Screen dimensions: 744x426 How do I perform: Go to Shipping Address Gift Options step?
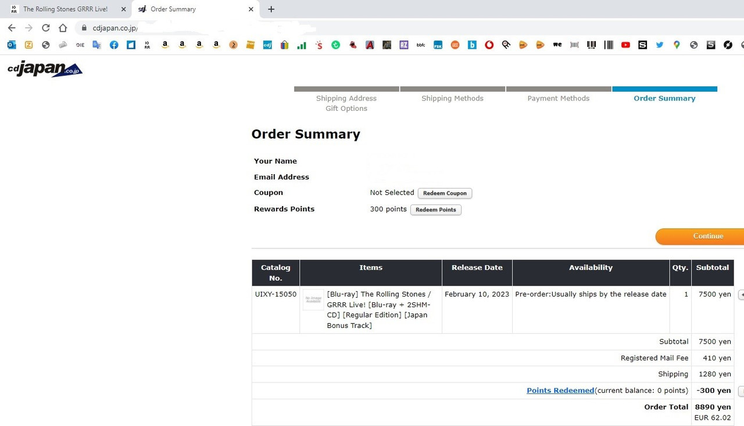[346, 103]
